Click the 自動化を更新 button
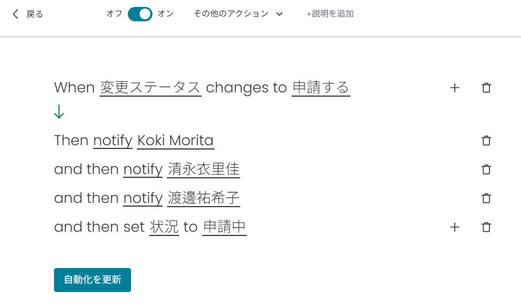 (x=93, y=280)
